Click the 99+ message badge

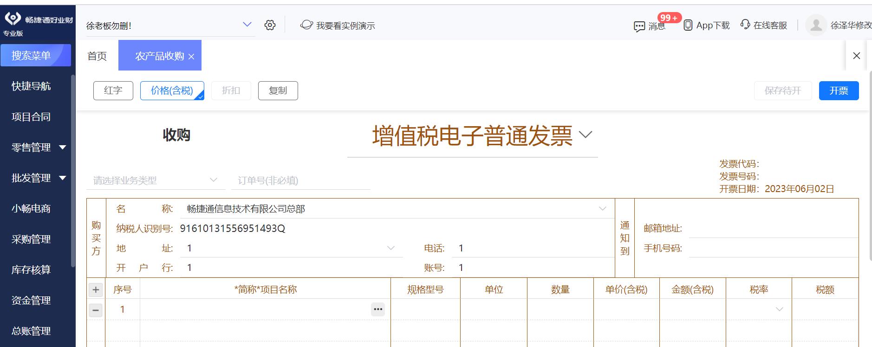(669, 18)
